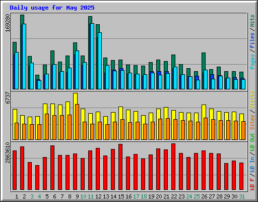The height and width of the screenshot is (202, 258).
Task: Click the green hits bar for day 26
Action: [x=204, y=61]
